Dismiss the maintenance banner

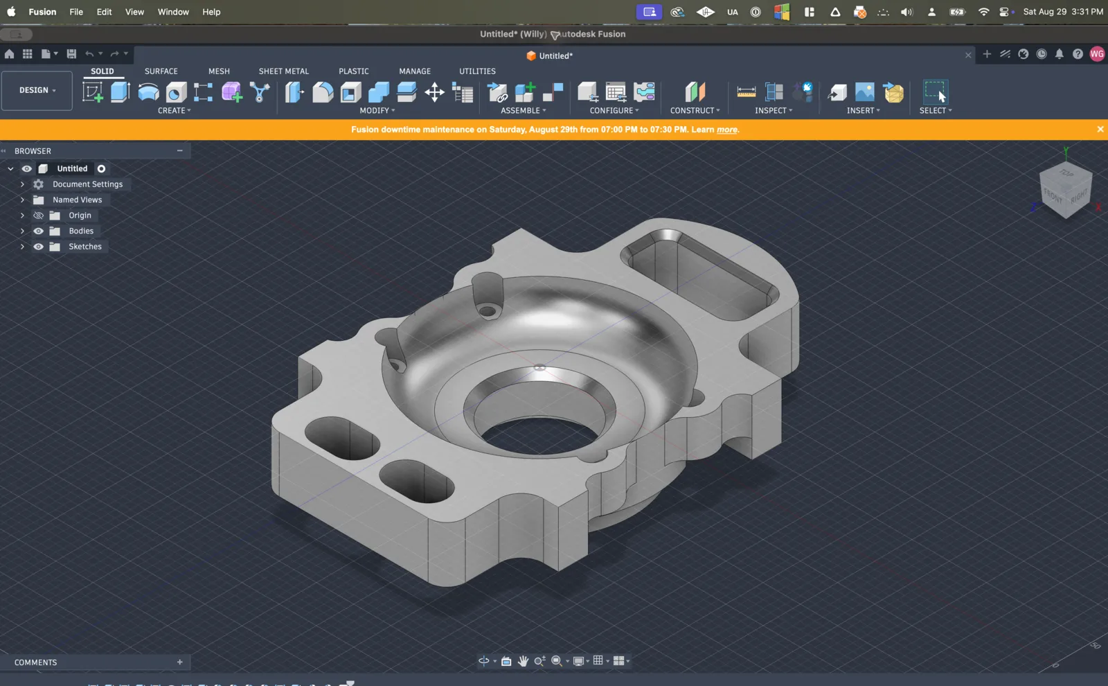1100,129
